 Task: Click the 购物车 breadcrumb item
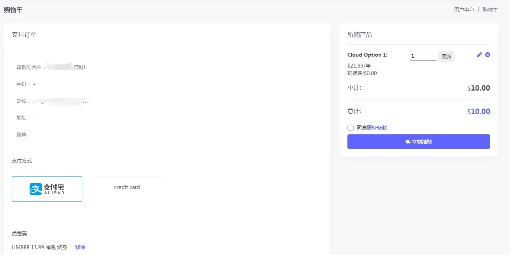coord(490,10)
